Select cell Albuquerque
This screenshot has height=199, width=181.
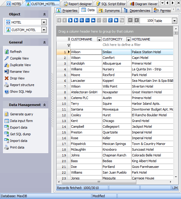[117, 63]
